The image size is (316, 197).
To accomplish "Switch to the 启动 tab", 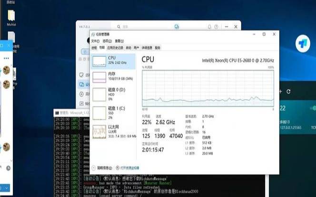I will [x=128, y=48].
